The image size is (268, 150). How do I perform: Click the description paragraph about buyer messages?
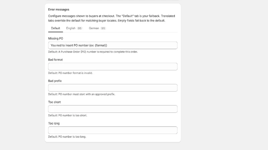pos(112,18)
